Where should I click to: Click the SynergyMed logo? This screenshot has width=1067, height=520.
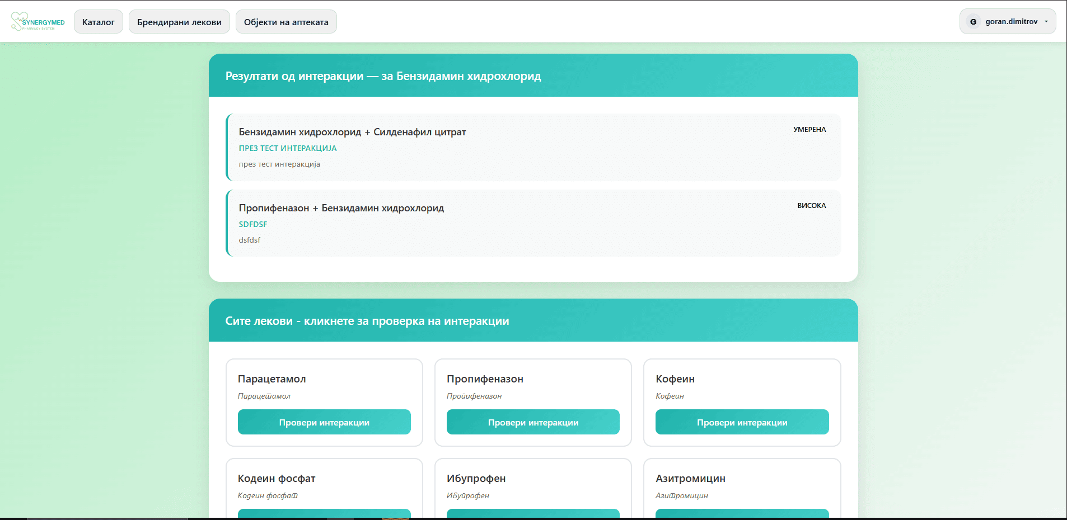point(38,22)
